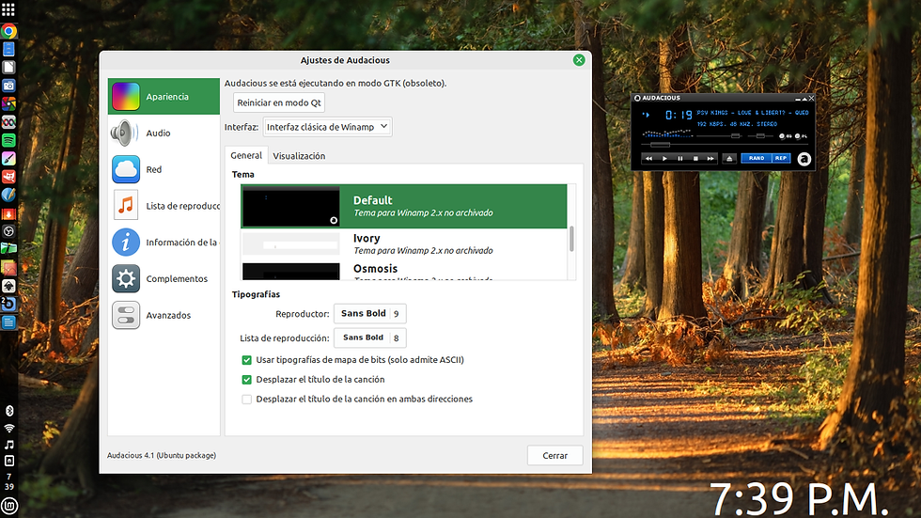The width and height of the screenshot is (921, 518).
Task: Open the Audio settings category
Action: (x=164, y=133)
